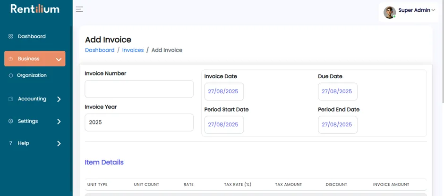
Task: Expand the Help submenu arrow
Action: [x=59, y=144]
